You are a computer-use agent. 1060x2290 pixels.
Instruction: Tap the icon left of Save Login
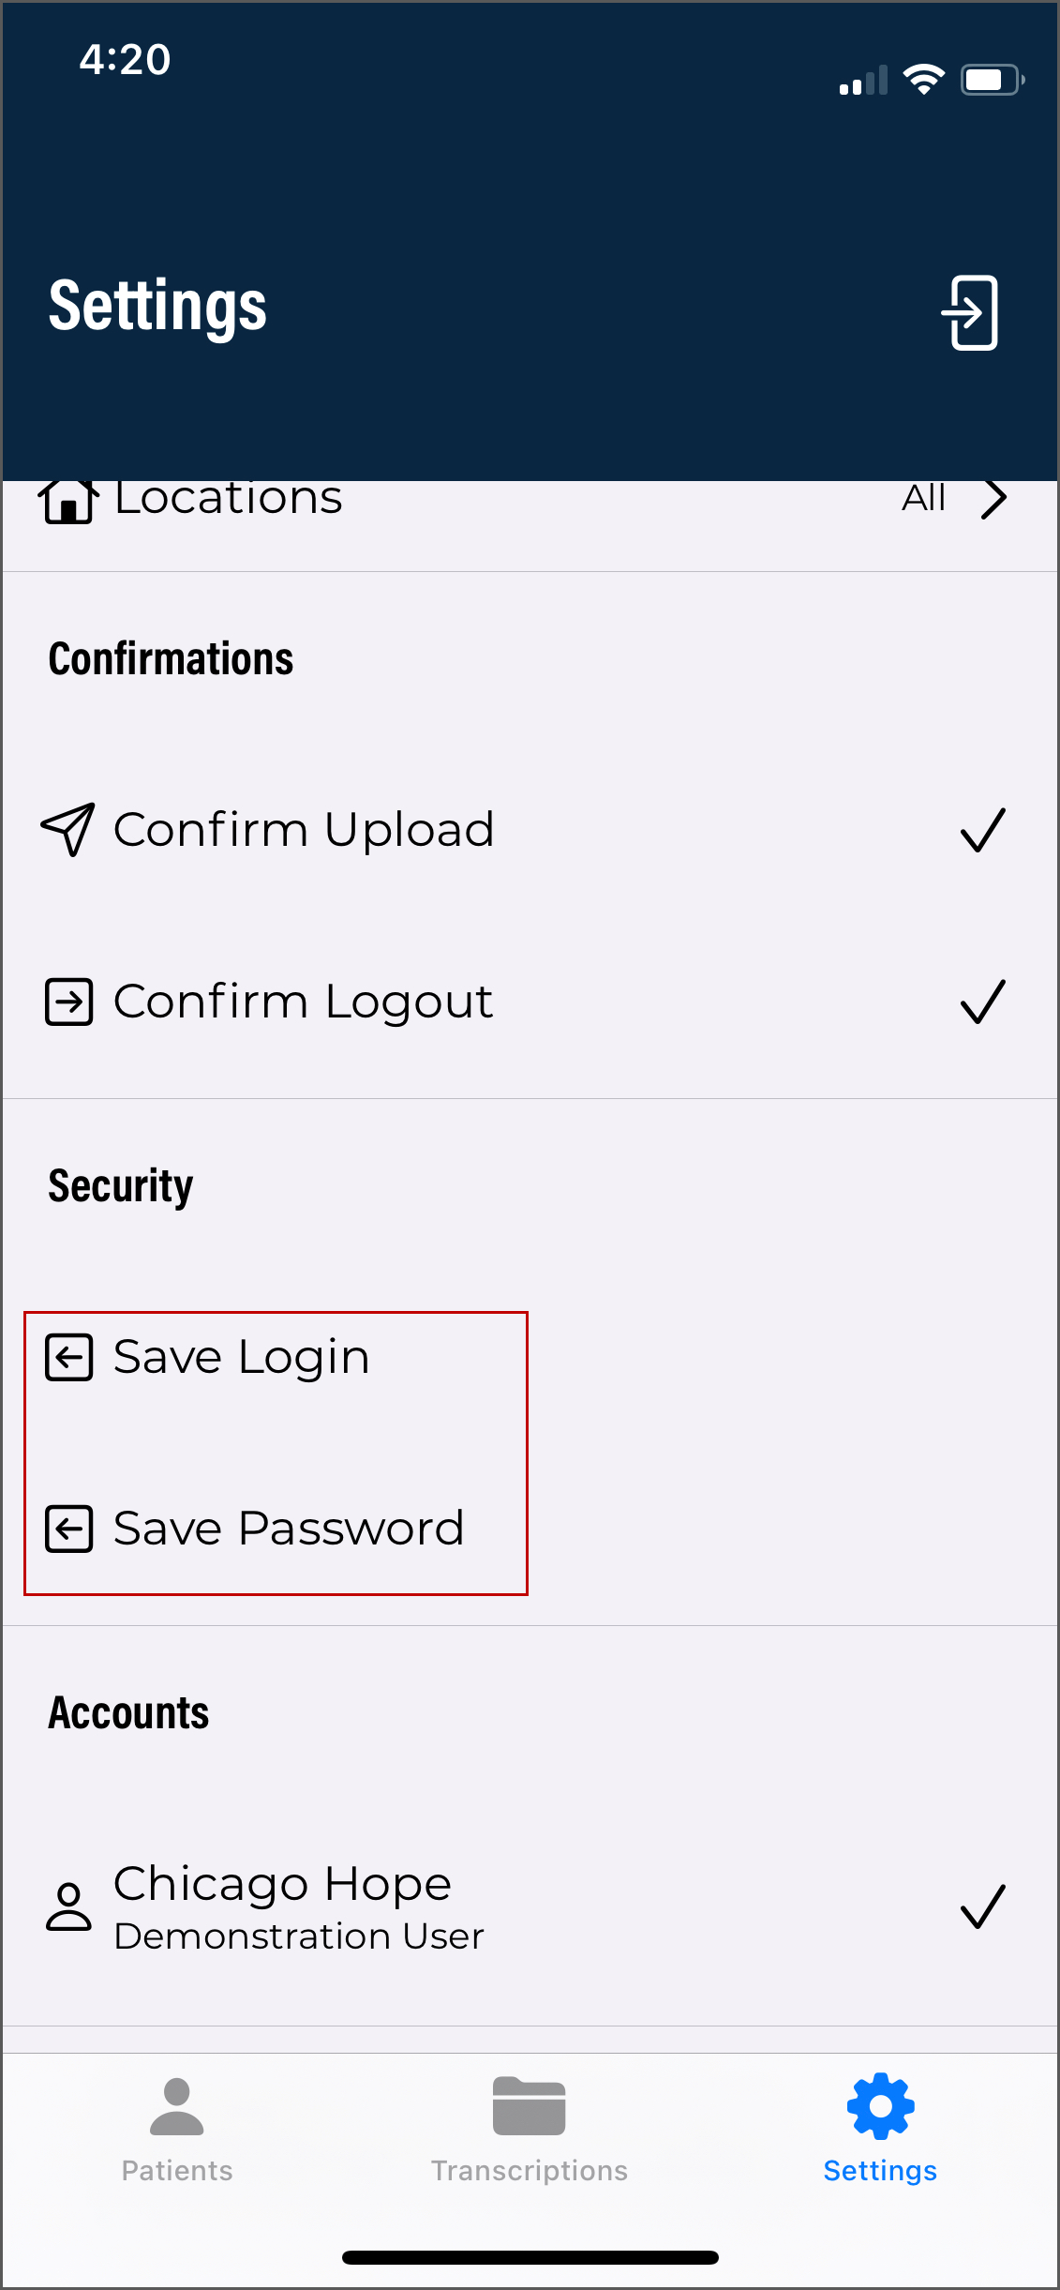(69, 1357)
